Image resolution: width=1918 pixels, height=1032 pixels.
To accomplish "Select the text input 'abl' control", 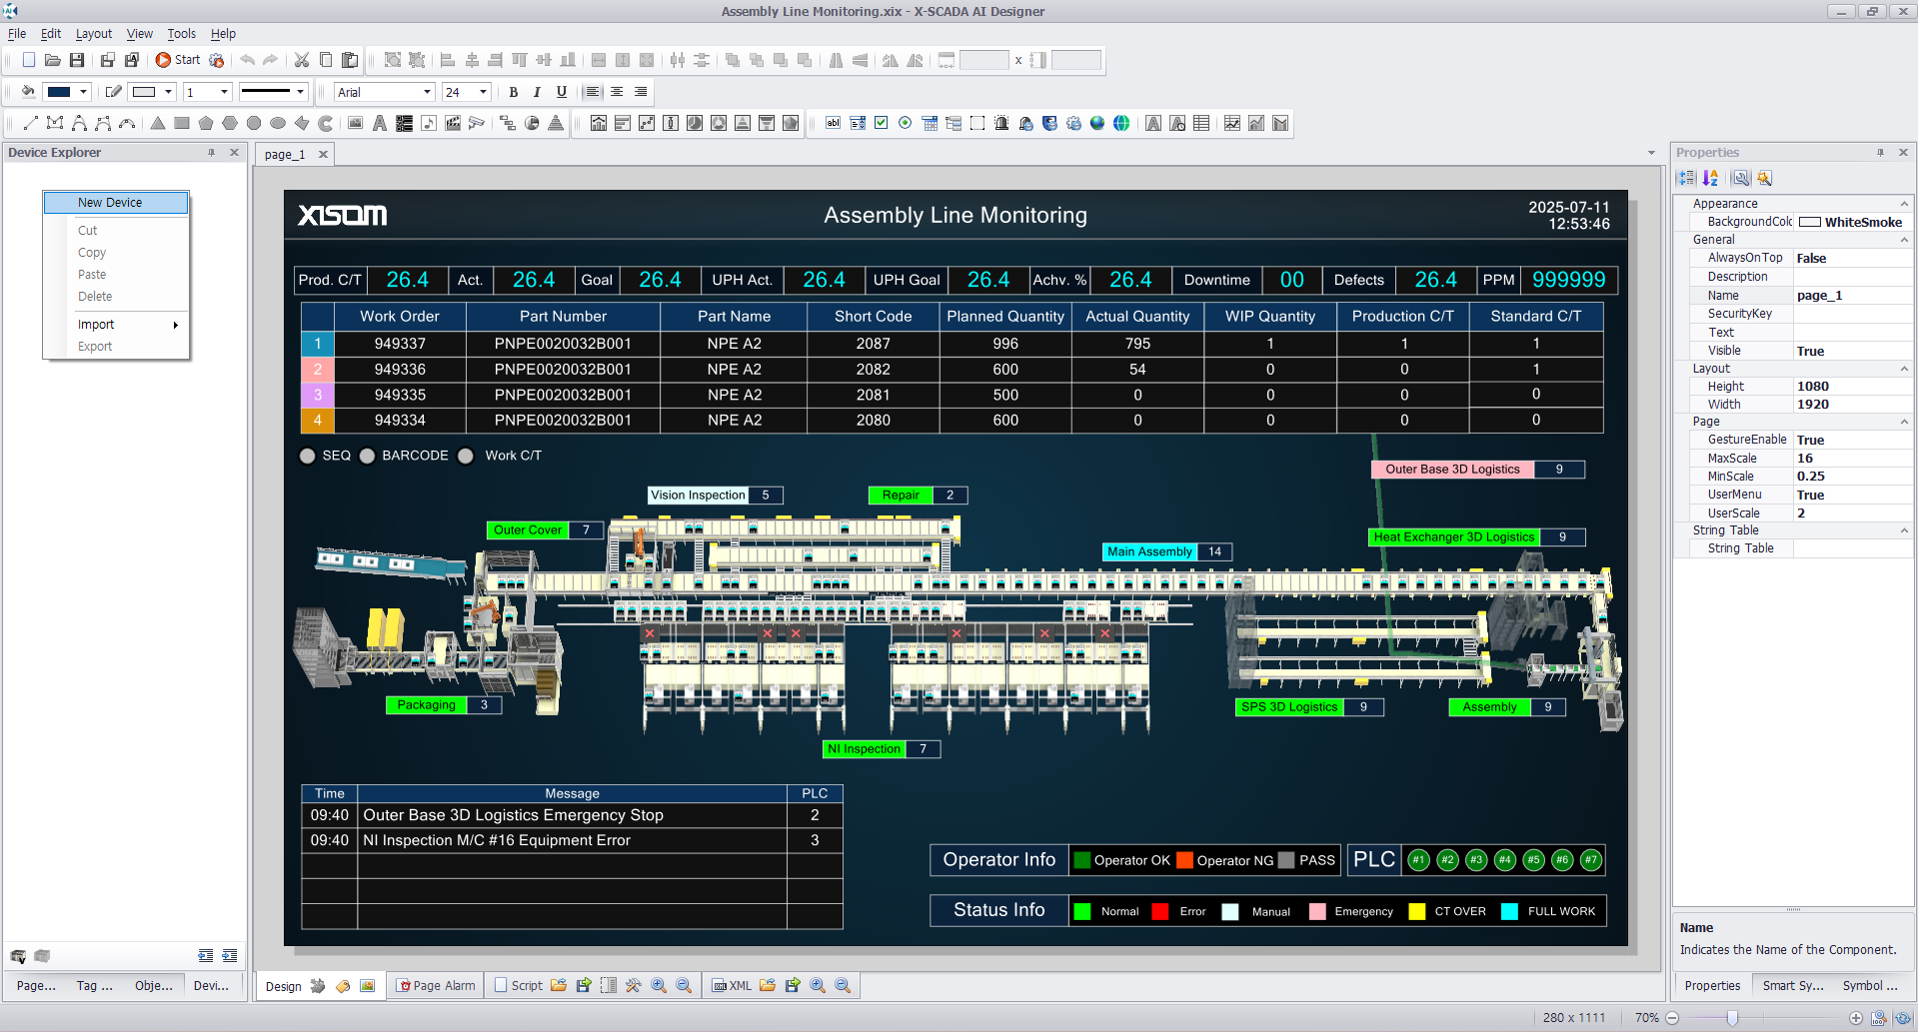I will tap(833, 123).
